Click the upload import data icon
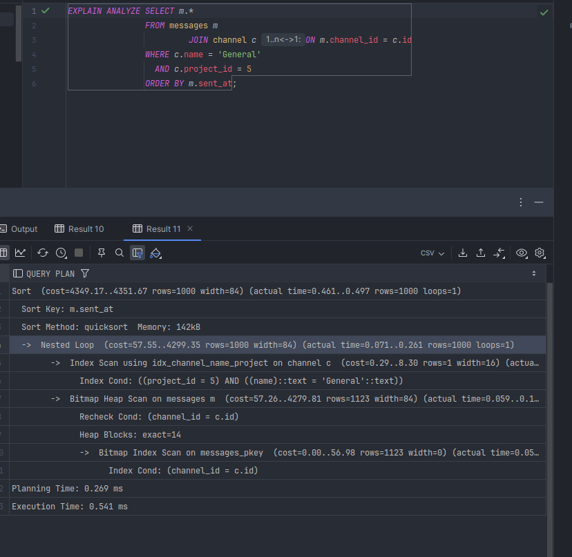The height and width of the screenshot is (557, 572). click(481, 253)
